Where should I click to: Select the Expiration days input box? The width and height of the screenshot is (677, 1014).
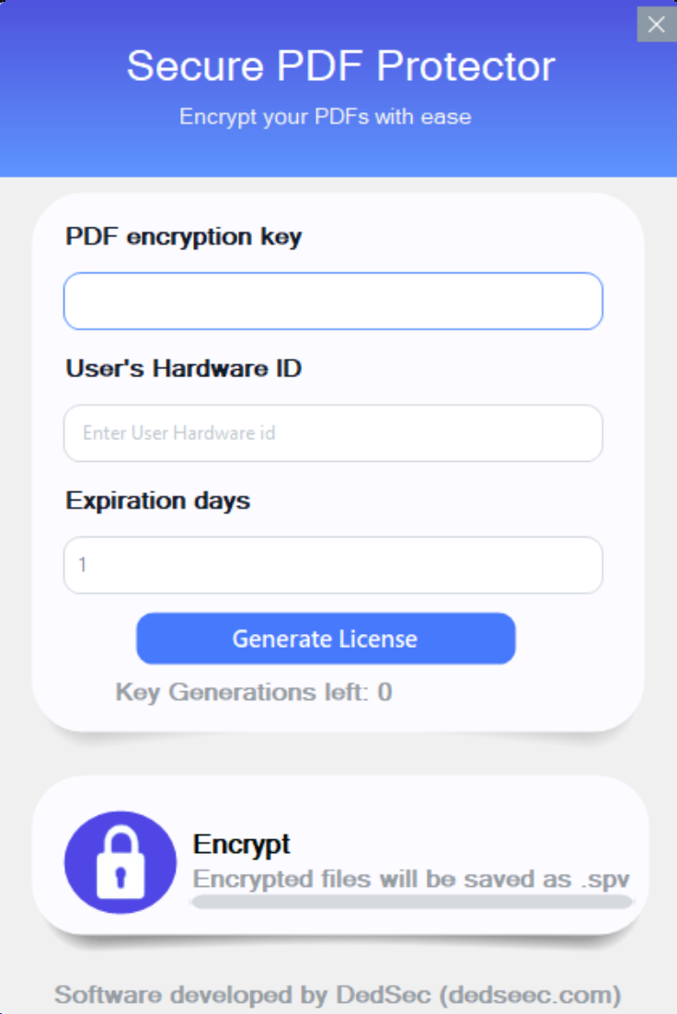point(333,565)
